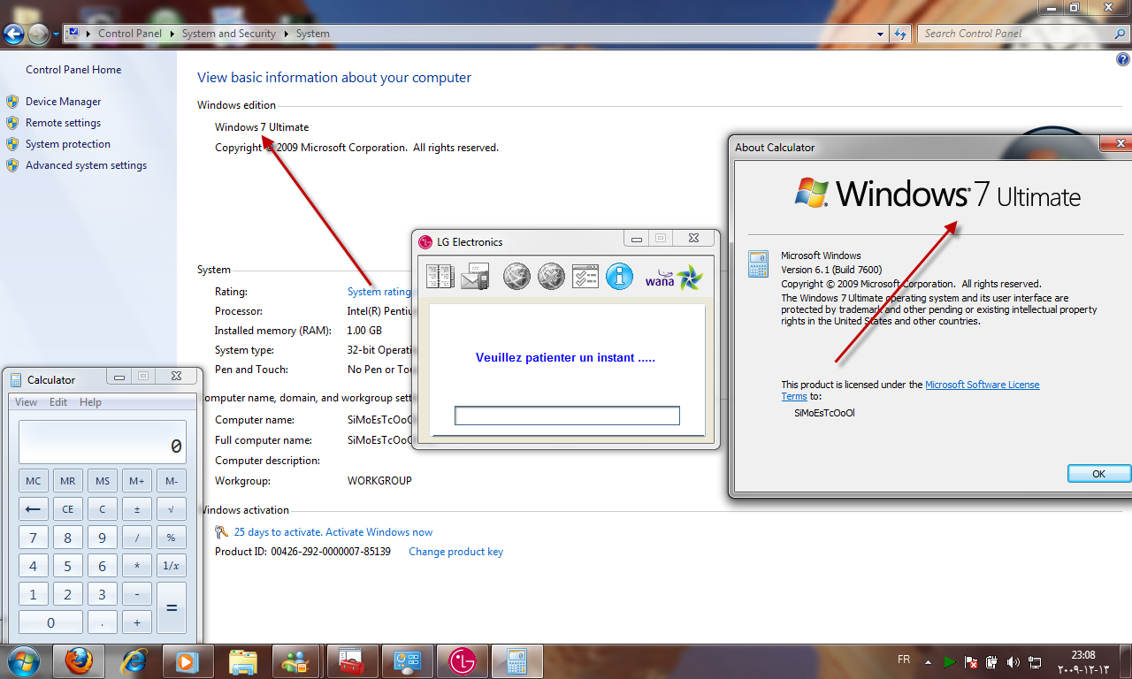
Task: Click the Control Panel breadcrumb in address bar
Action: coord(130,34)
